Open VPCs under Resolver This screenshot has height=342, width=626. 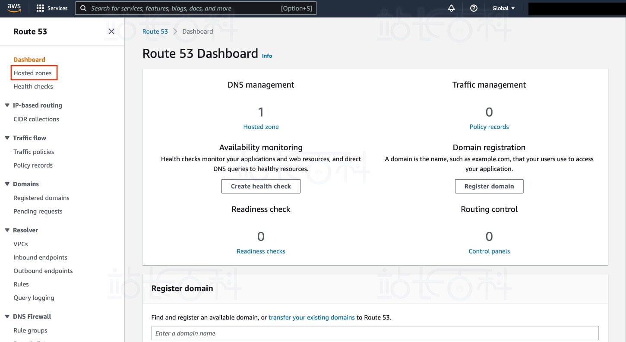point(21,244)
